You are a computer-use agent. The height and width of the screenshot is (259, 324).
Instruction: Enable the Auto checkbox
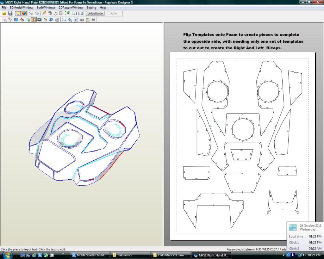[109, 14]
